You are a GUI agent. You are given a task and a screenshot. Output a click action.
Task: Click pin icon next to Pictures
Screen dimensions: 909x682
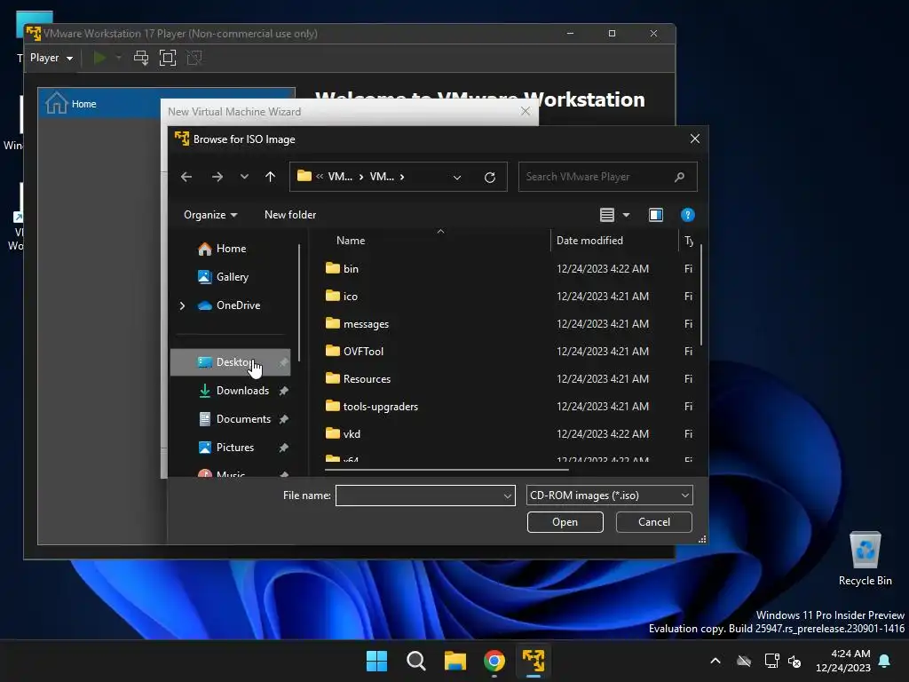click(283, 448)
